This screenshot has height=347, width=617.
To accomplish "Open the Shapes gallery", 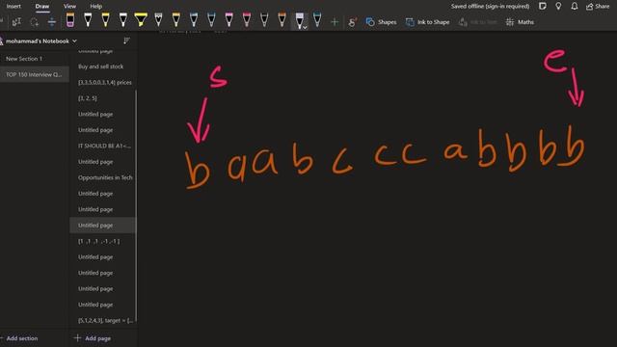I will [x=382, y=22].
